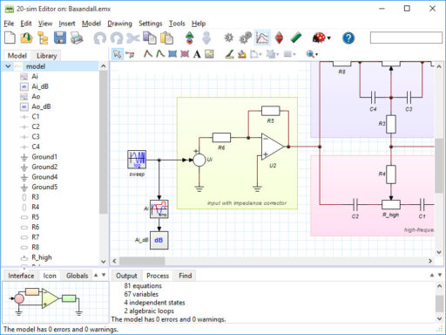The image size is (446, 335).
Task: Click the Open file icon
Action: (x=26, y=38)
